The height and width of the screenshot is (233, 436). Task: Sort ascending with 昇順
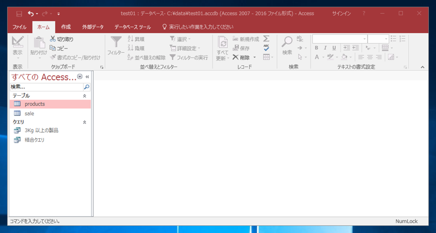pos(136,39)
